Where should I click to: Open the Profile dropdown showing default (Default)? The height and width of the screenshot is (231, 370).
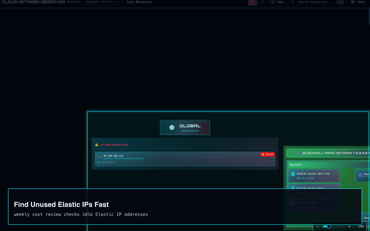click(103, 2)
